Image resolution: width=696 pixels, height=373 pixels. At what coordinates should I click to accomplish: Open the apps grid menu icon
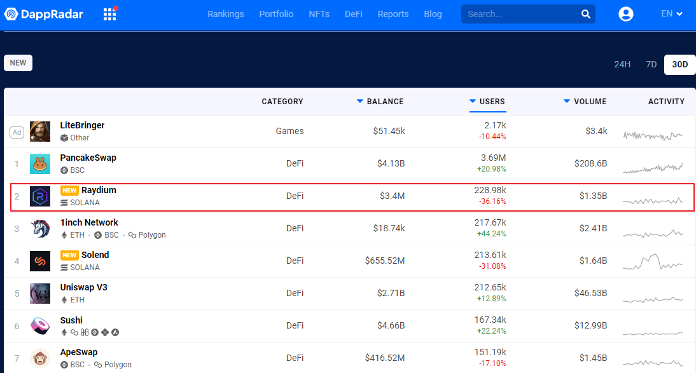tap(109, 14)
